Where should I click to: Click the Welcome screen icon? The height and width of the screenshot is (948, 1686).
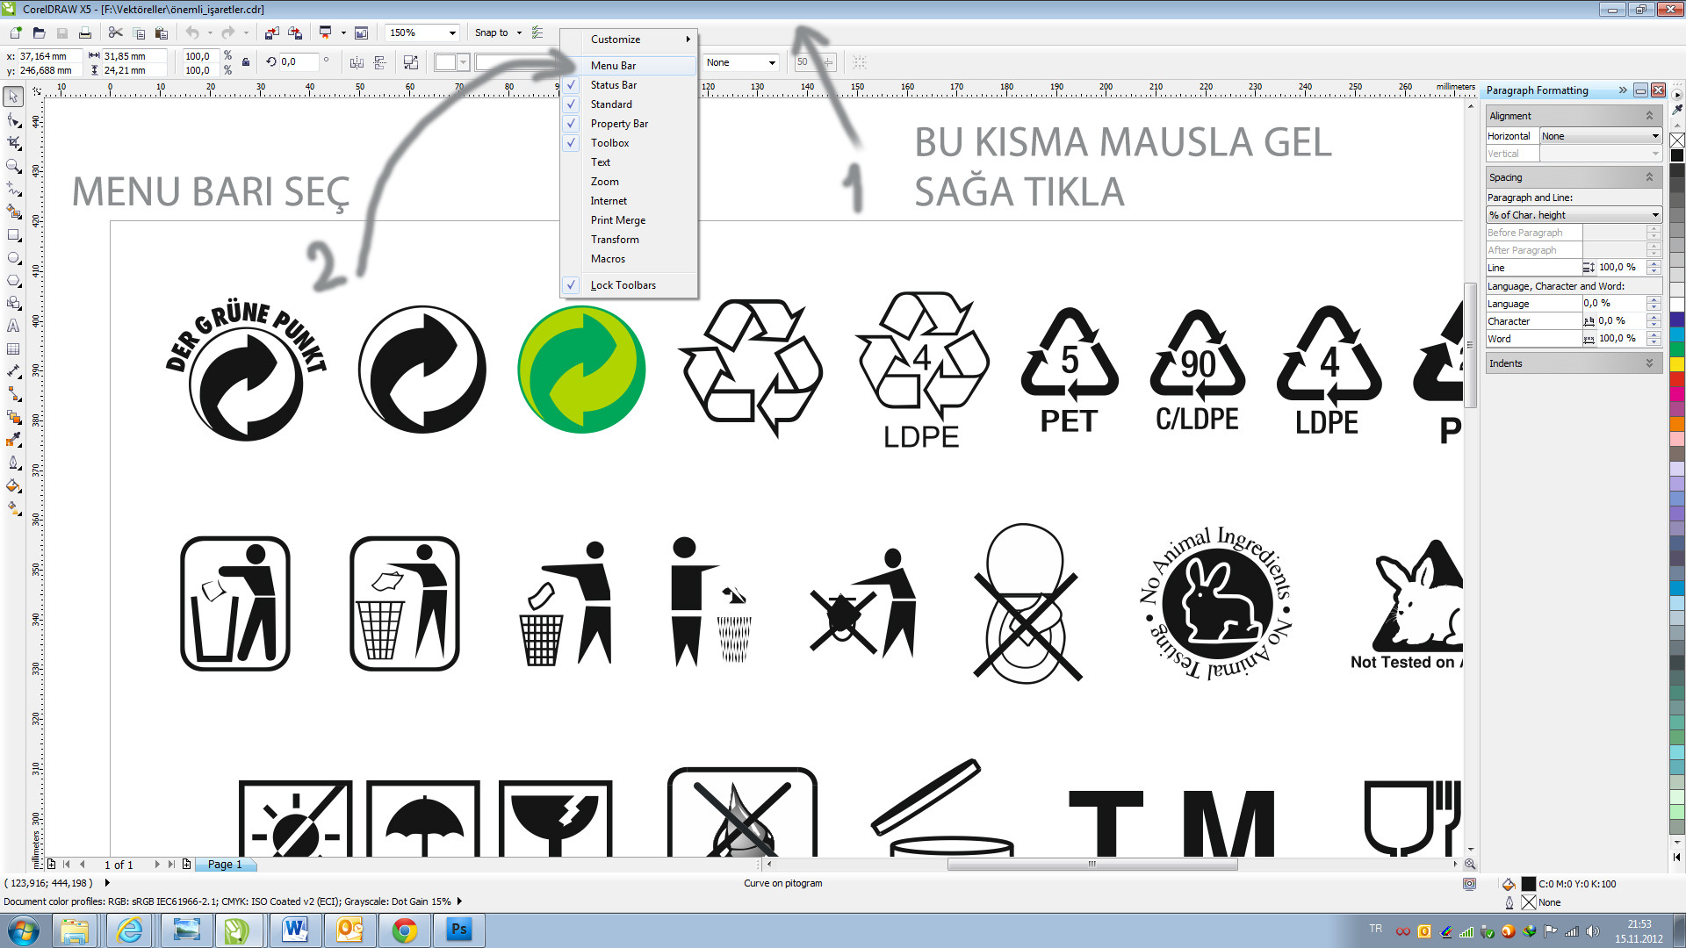[x=361, y=32]
